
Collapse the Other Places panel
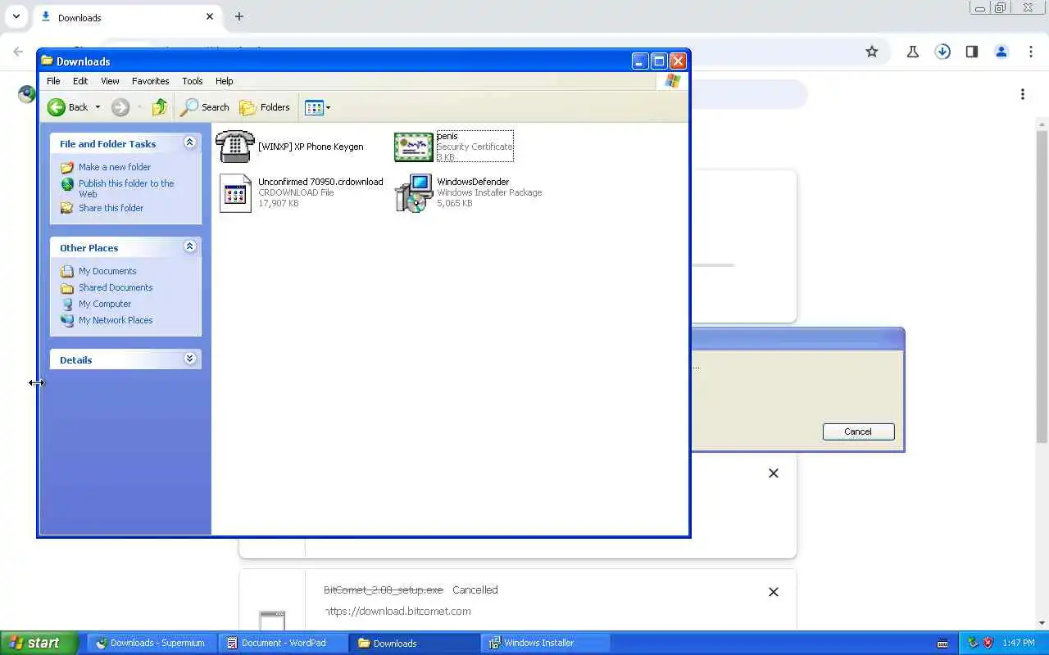click(x=190, y=246)
